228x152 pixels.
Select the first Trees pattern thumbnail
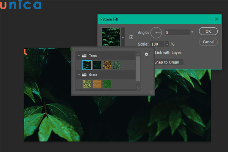click(x=87, y=65)
